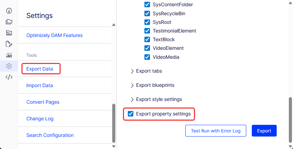Open the folders icon in sidebar

click(x=9, y=22)
